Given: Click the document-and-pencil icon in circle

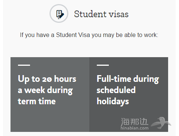Looking at the screenshot, I should (59, 13).
